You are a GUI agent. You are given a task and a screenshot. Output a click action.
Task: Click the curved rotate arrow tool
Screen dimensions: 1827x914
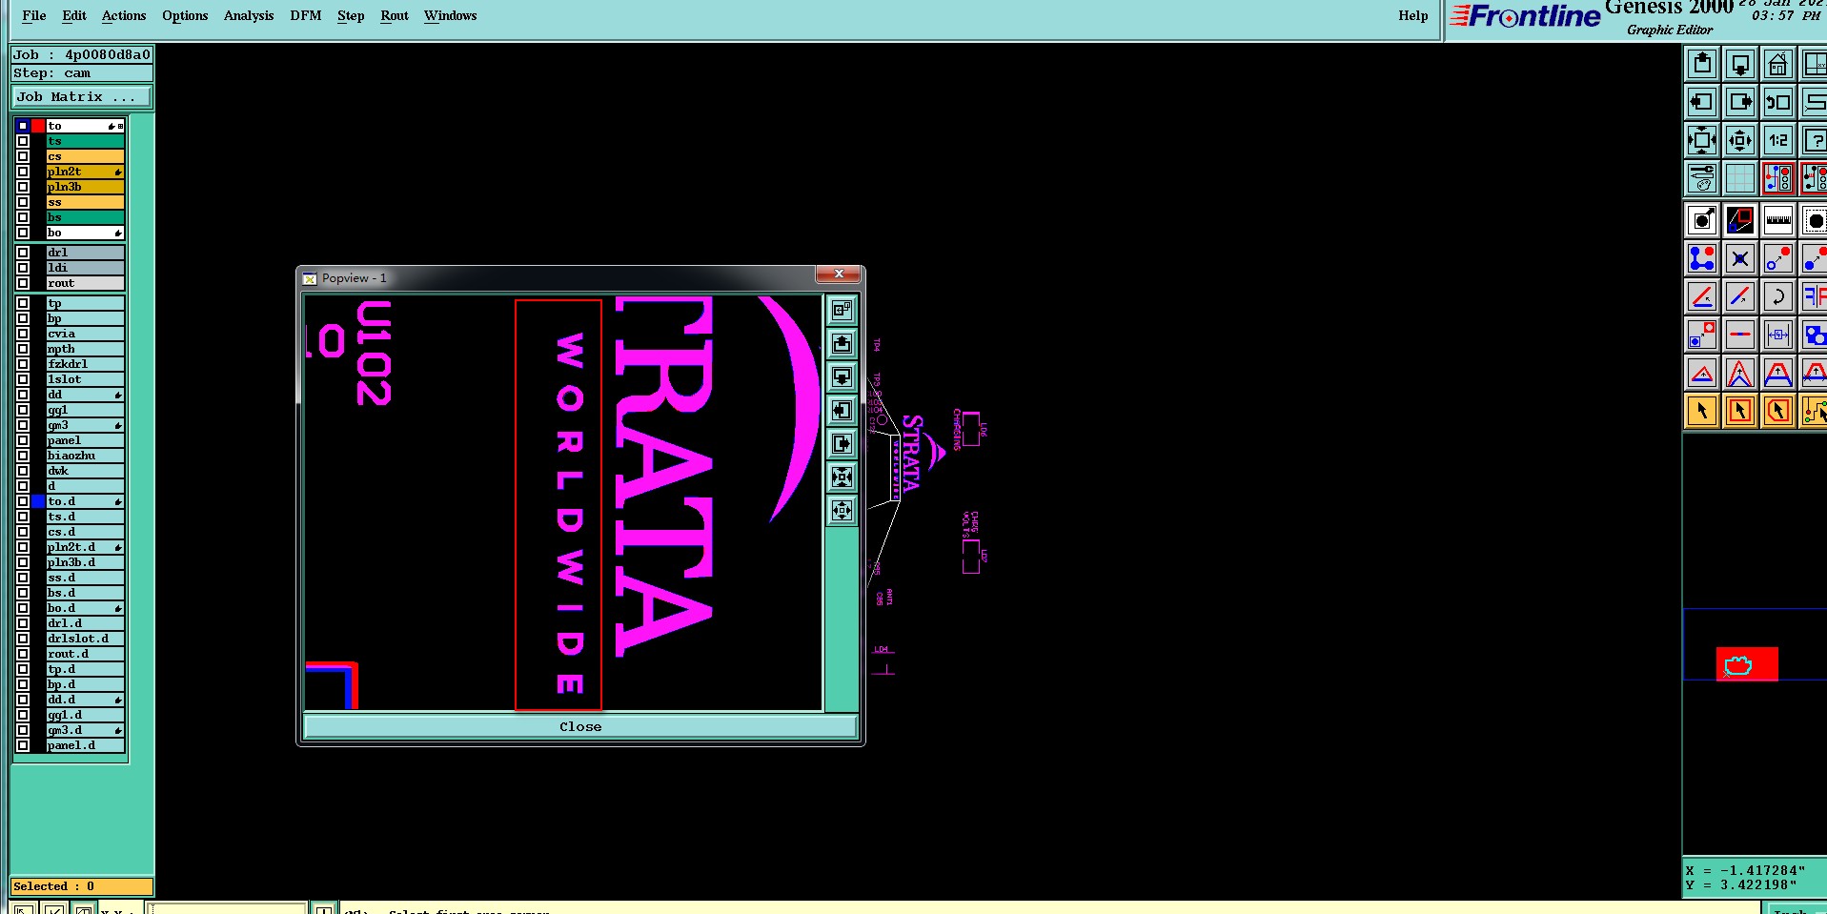(x=1778, y=296)
